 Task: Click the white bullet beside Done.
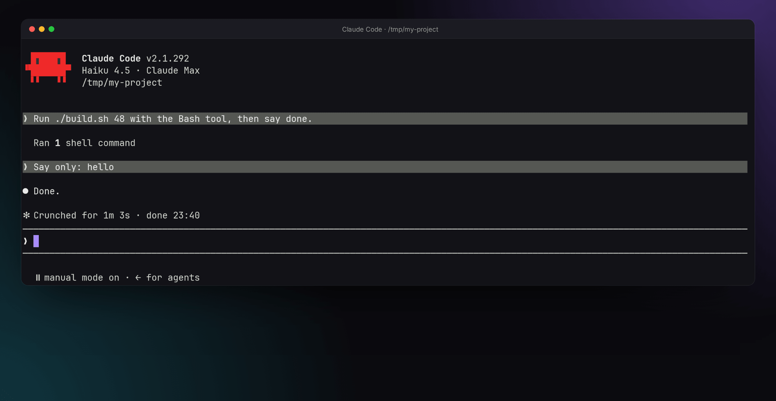pyautogui.click(x=26, y=191)
